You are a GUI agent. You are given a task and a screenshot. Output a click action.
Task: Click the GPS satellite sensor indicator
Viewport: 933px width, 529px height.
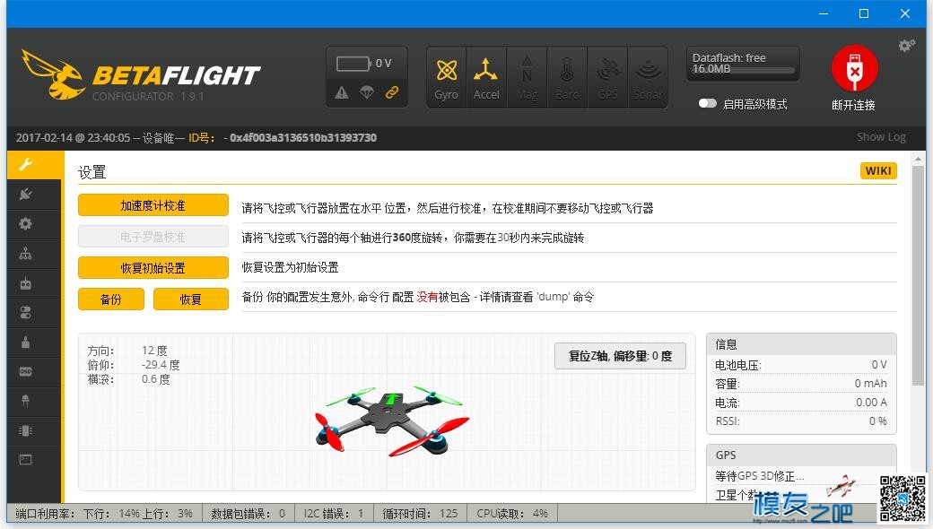pyautogui.click(x=607, y=78)
